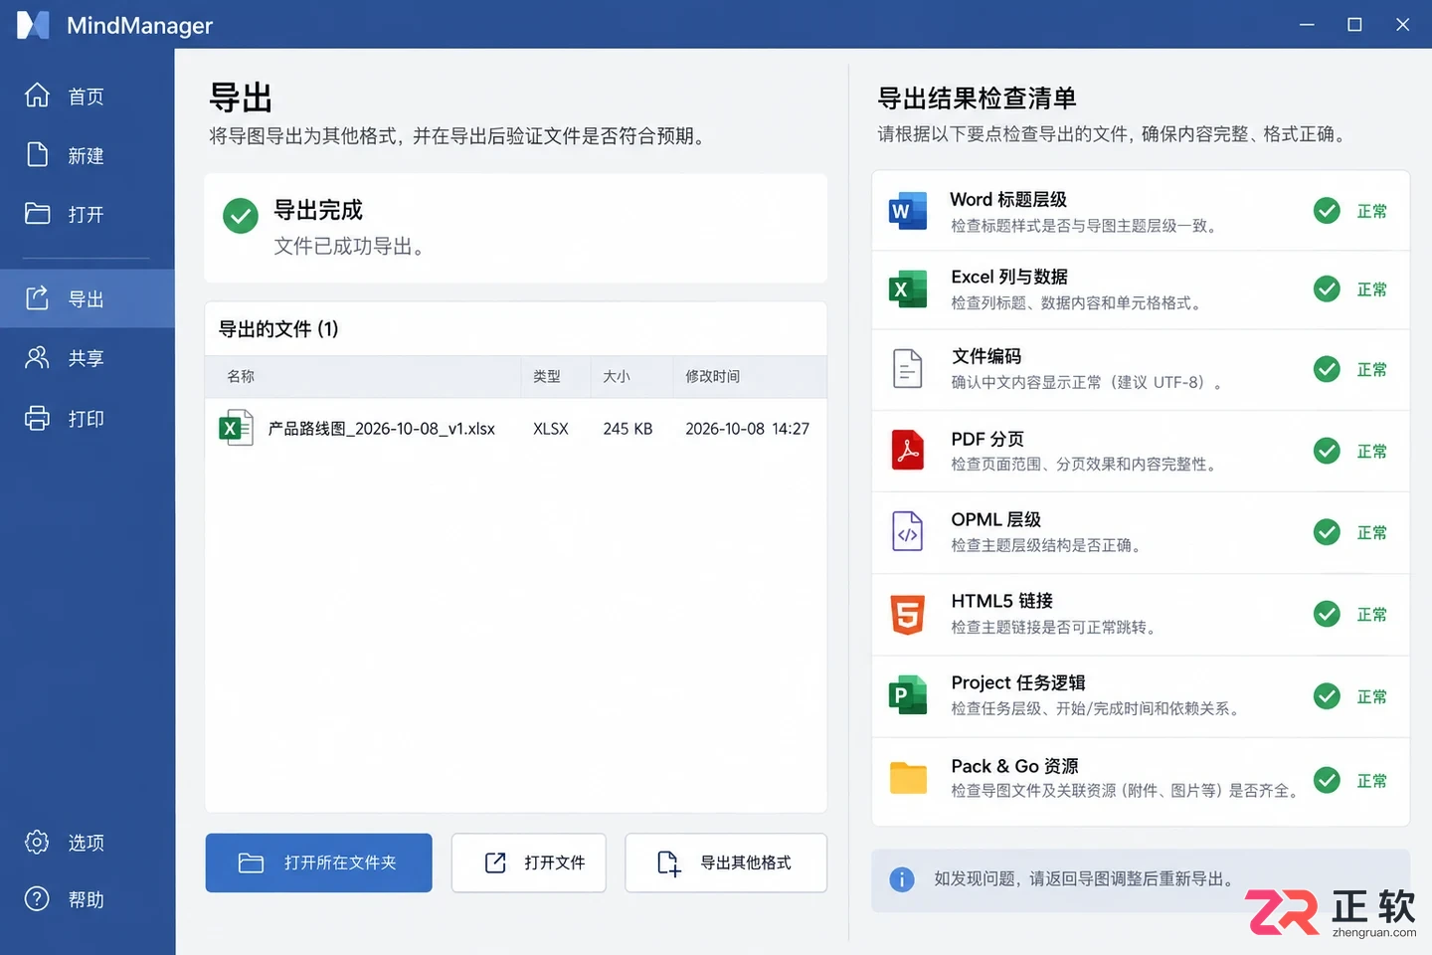This screenshot has width=1432, height=955.
Task: Click the PDF icon for PDF 分页
Action: 907,450
